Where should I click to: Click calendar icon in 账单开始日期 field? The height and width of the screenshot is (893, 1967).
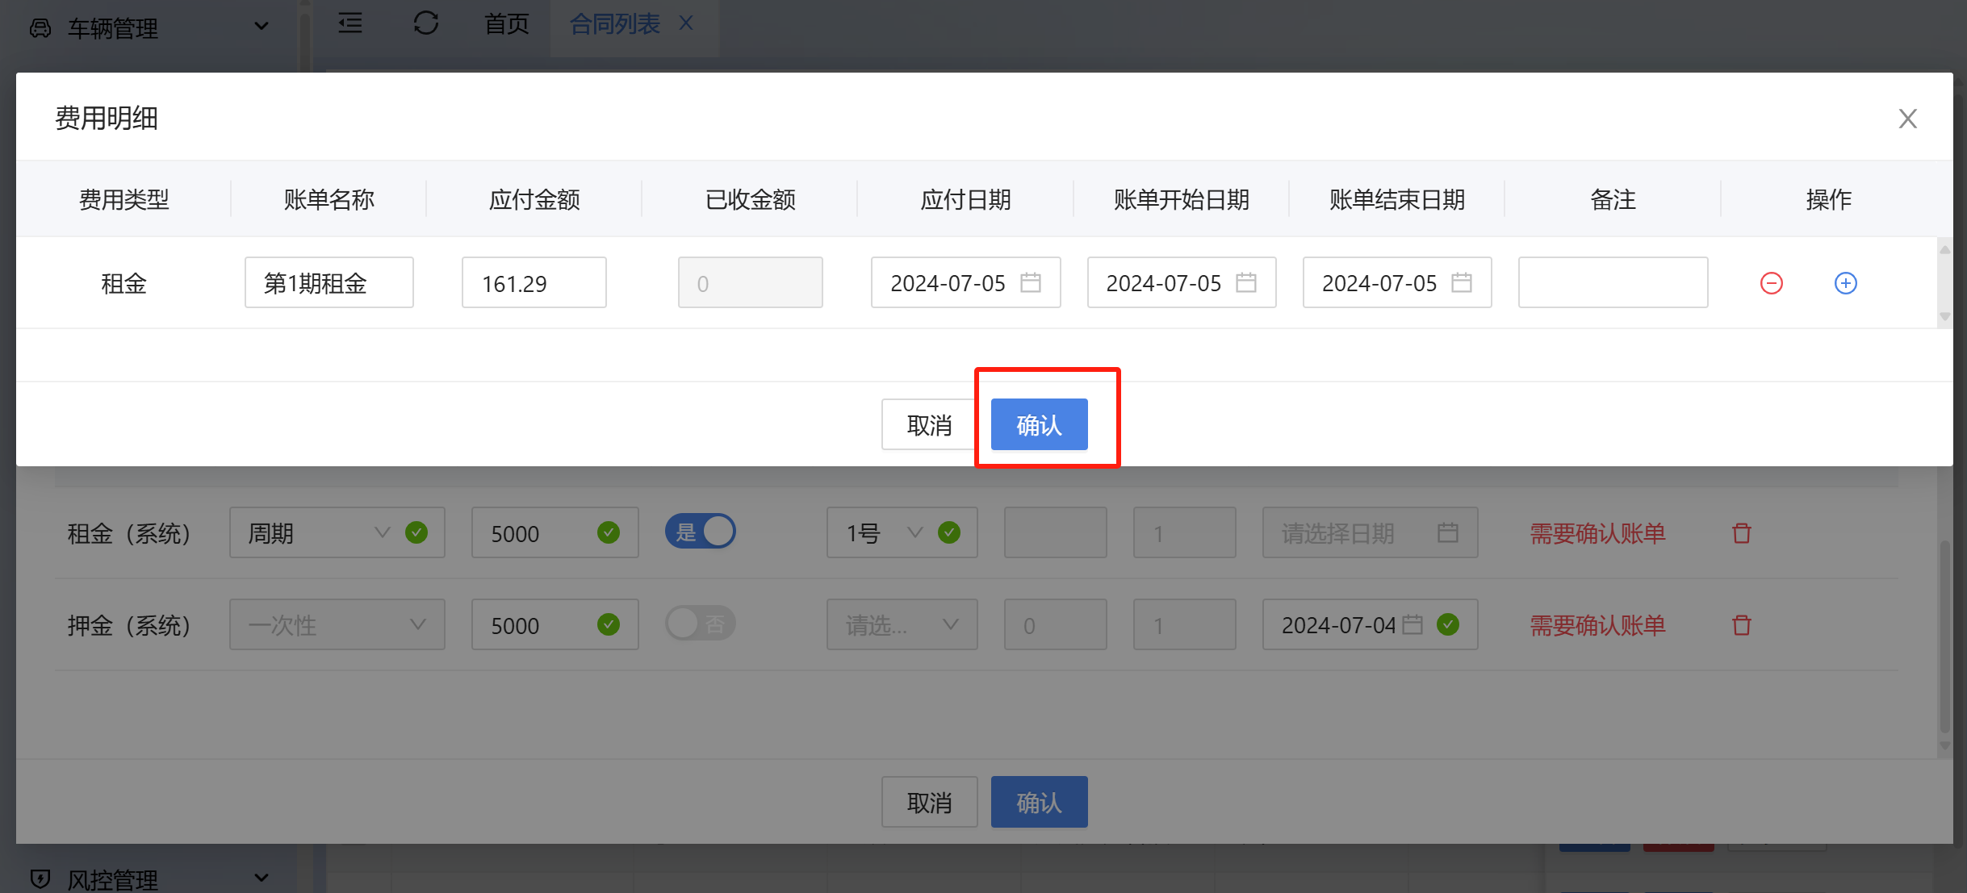(1245, 282)
